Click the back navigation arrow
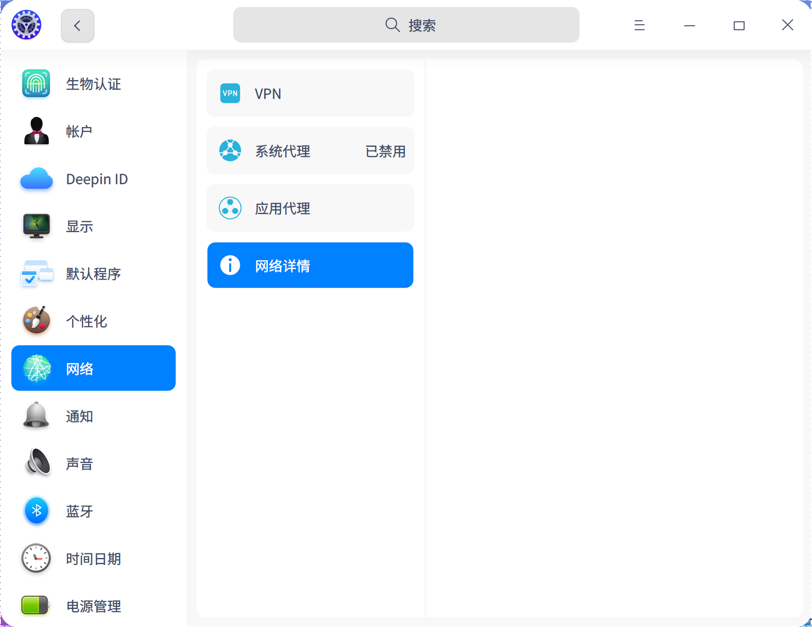This screenshot has height=627, width=812. coord(77,26)
